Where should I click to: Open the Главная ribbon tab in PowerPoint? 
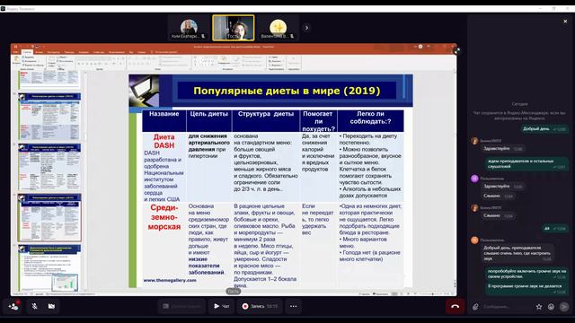[27, 52]
